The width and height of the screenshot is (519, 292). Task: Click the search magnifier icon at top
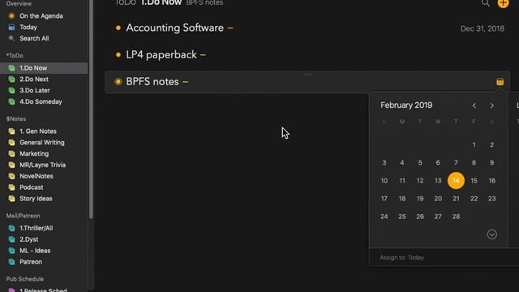point(485,3)
